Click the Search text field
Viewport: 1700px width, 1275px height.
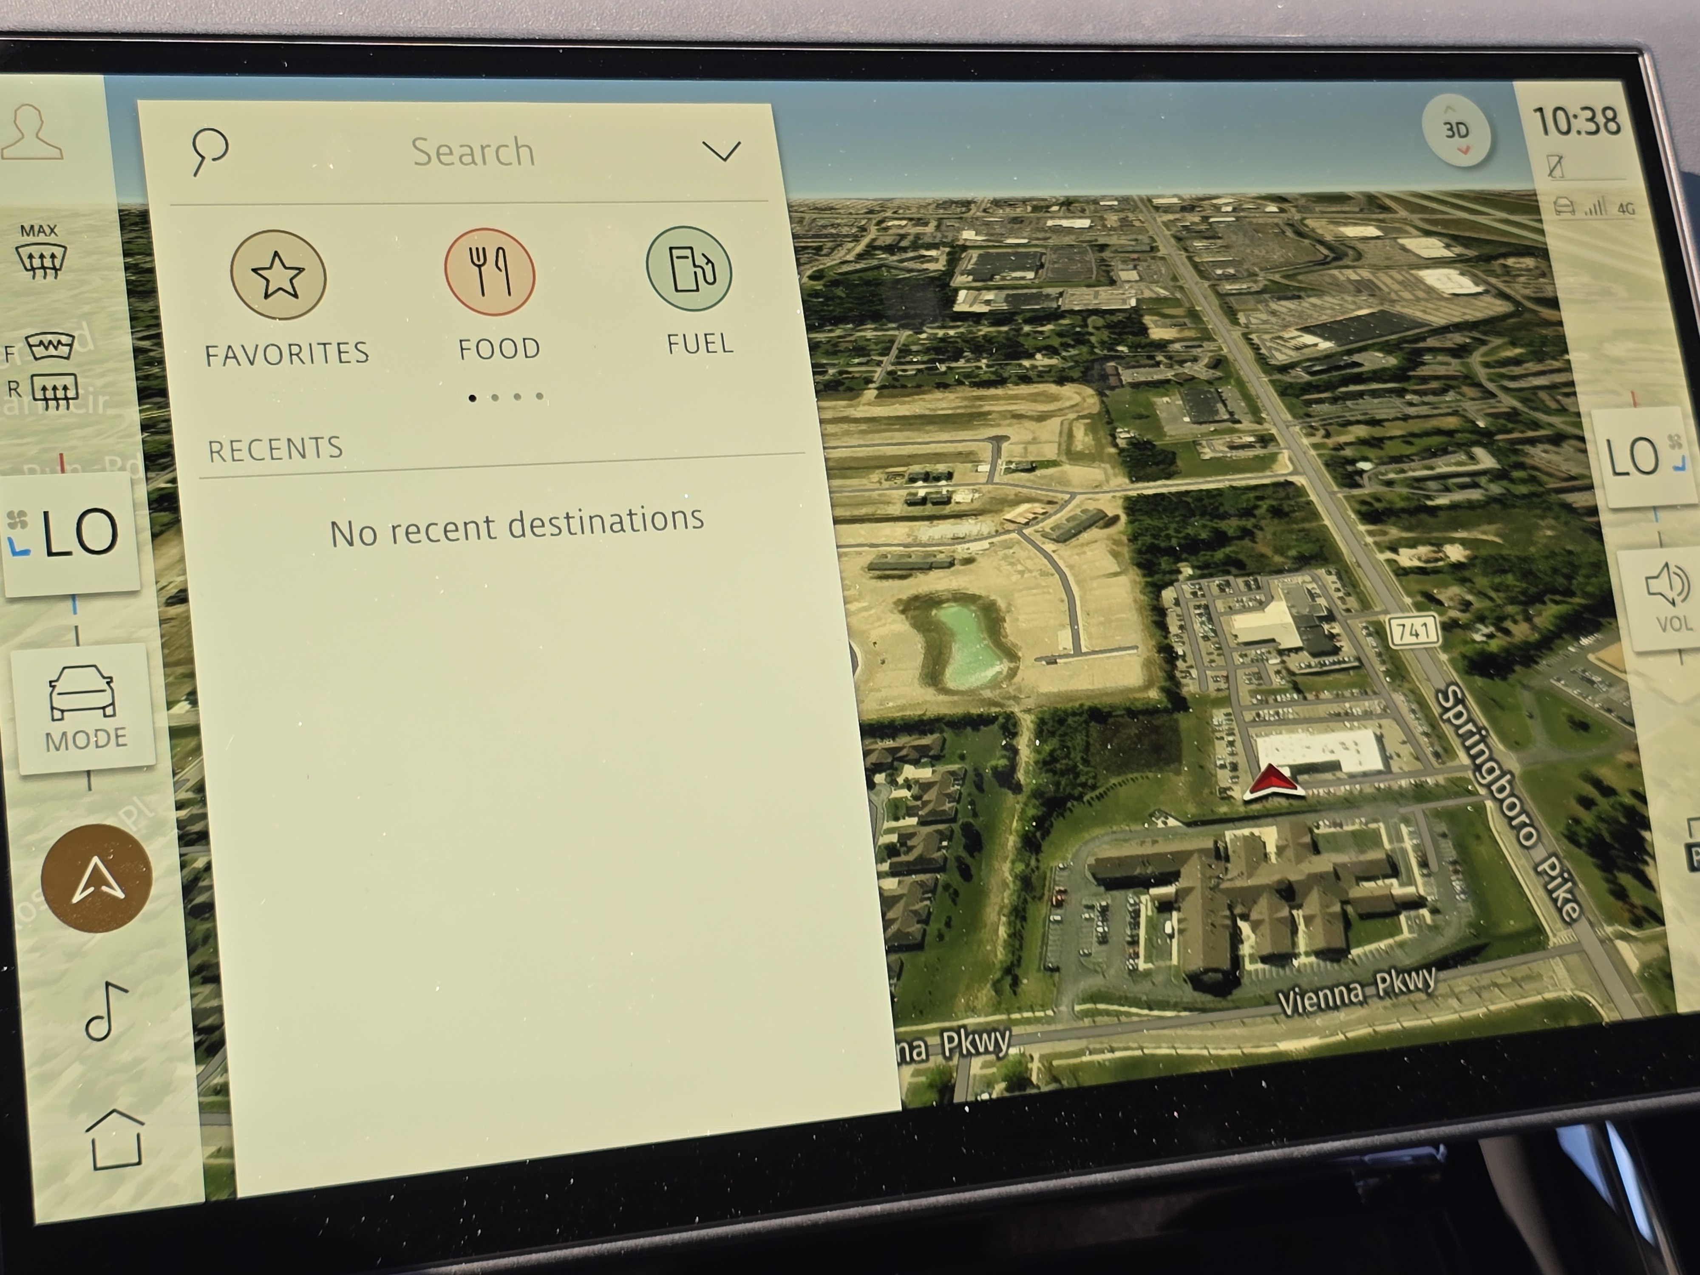[473, 151]
